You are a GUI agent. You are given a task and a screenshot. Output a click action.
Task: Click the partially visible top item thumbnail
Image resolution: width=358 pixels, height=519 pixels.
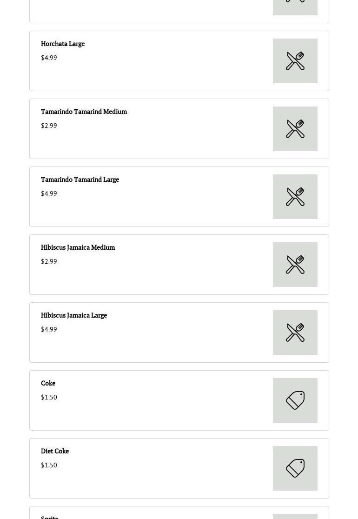coord(295,7)
